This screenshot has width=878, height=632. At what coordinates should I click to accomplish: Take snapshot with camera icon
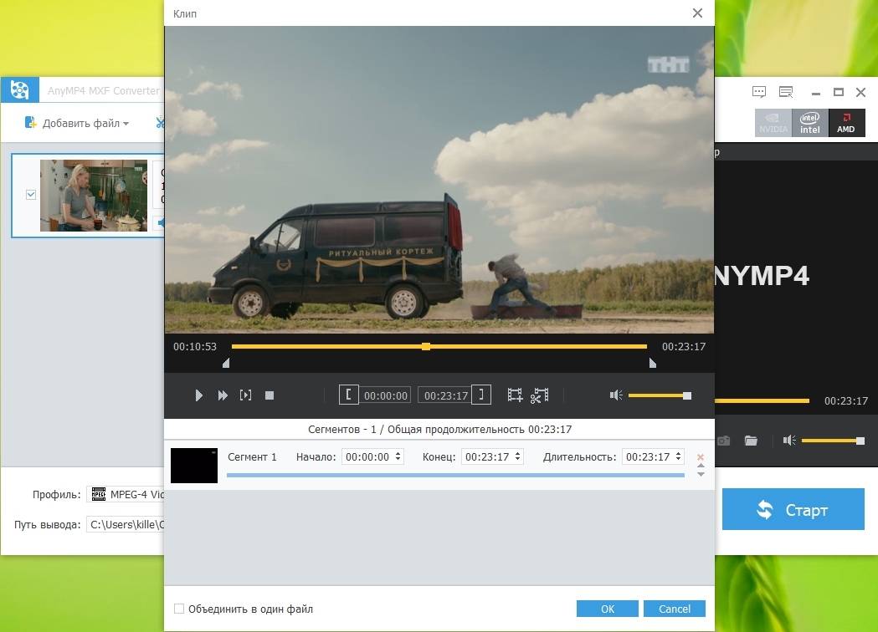pyautogui.click(x=723, y=441)
